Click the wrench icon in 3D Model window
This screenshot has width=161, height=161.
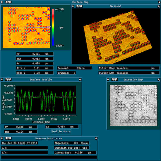159,6
